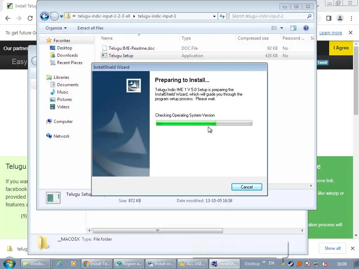Open the address bar history dropdown
This screenshot has height=269, width=359.
(214, 16)
